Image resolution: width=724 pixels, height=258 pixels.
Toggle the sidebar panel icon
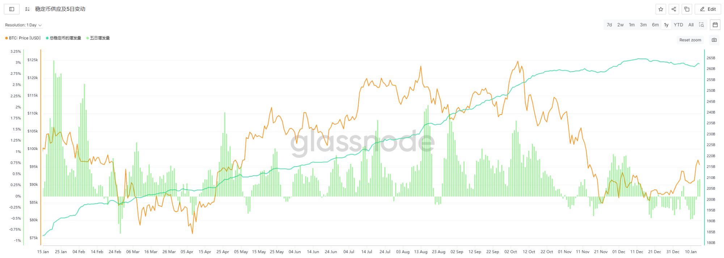click(x=12, y=9)
